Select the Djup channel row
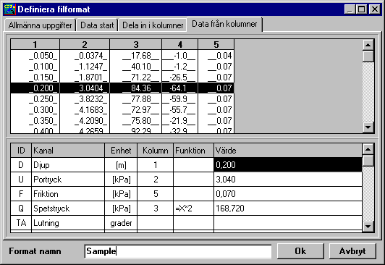The height and width of the screenshot is (265, 385). point(187,165)
